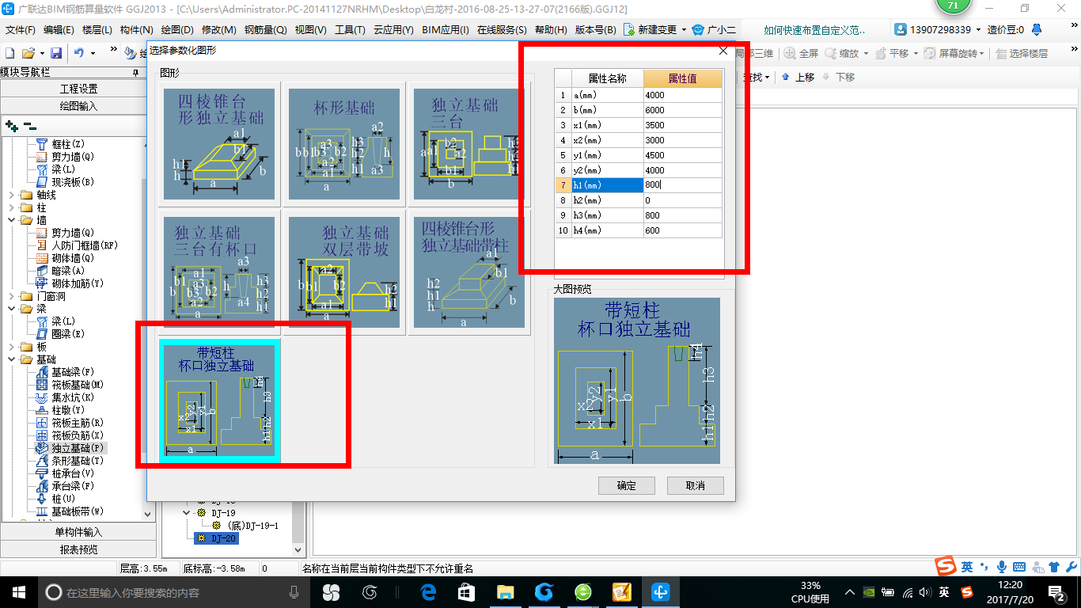Viewport: 1081px width, 608px height.
Task: Choose the 四棱锥台形独立基础 shape thumbnail
Action: 219,143
